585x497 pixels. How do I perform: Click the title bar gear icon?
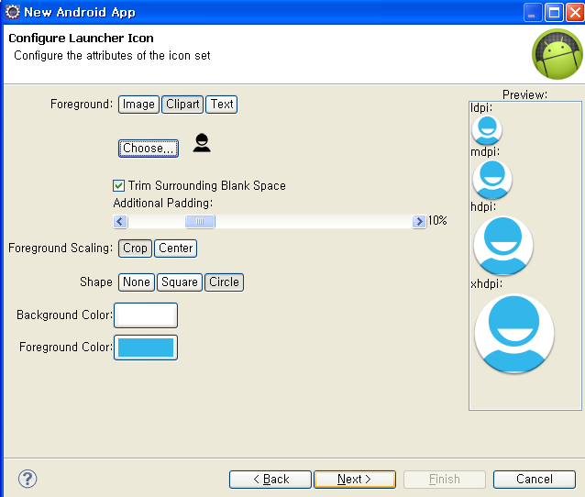(12, 12)
